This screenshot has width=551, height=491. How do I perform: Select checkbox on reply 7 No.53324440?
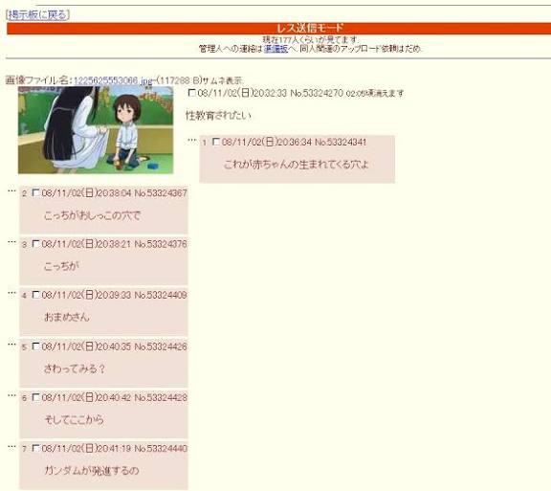35,448
